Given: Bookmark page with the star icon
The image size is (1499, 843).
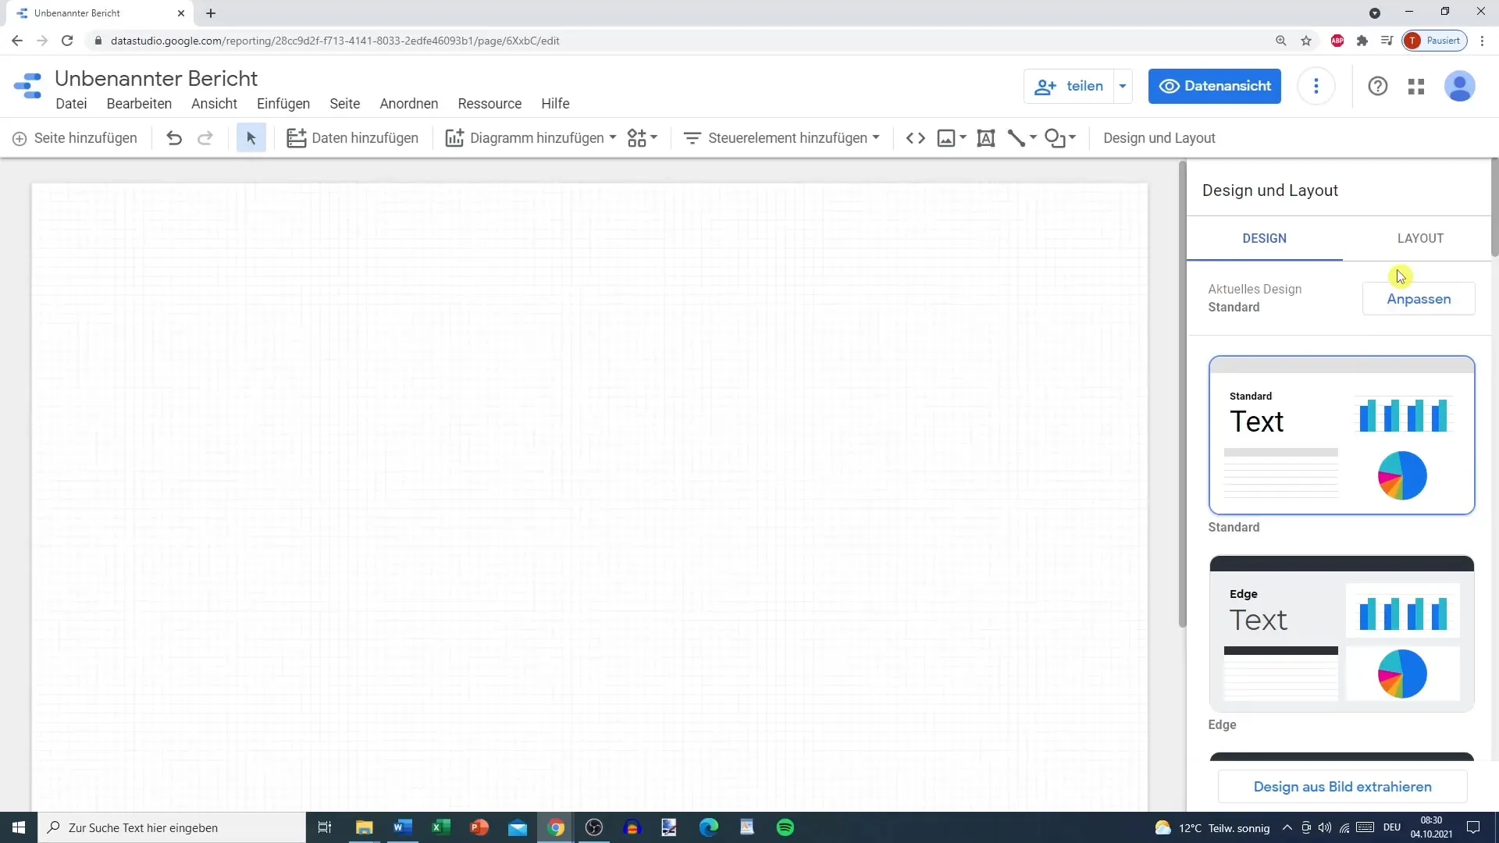Looking at the screenshot, I should [x=1306, y=41].
